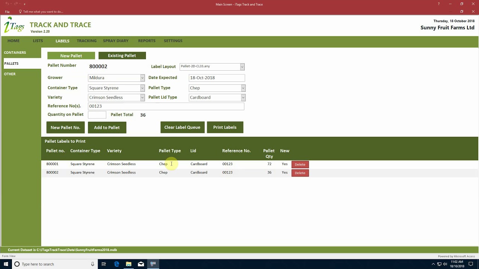
Task: Open the LISTS tab
Action: (38, 41)
